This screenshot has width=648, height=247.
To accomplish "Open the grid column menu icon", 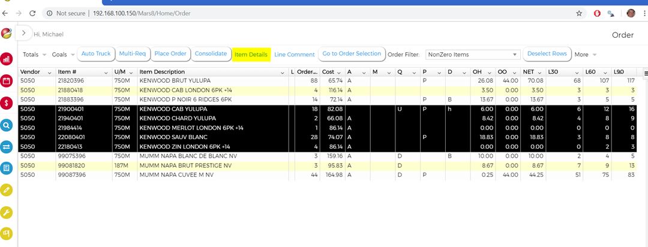I will tap(646, 73).
